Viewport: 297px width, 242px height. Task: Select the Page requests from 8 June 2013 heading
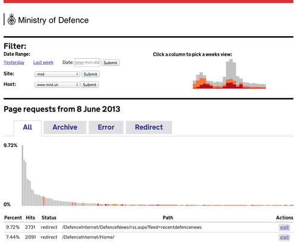62,109
